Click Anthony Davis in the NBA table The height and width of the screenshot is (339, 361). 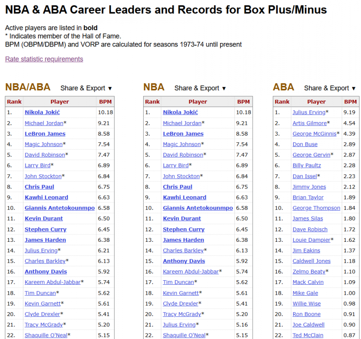(x=184, y=261)
